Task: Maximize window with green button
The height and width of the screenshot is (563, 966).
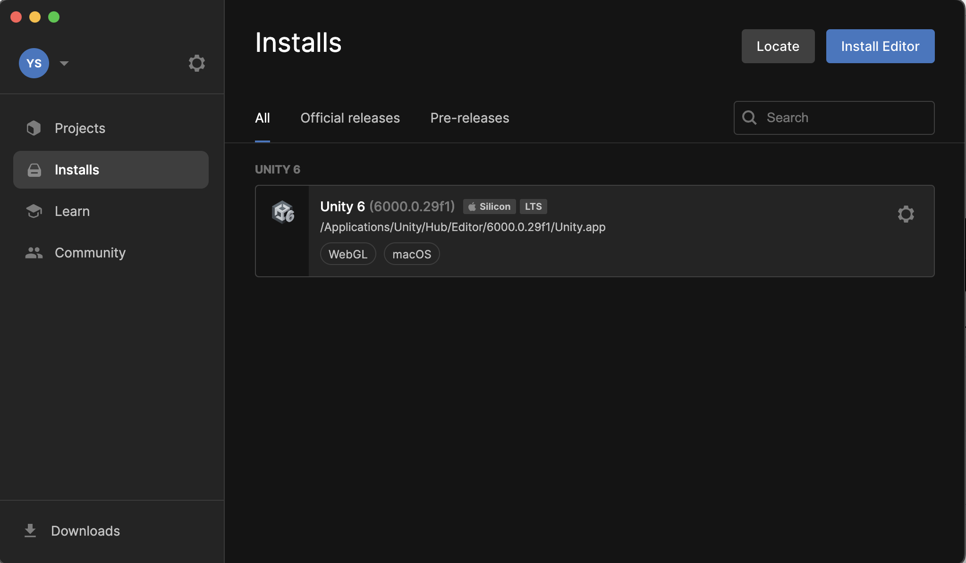Action: pos(54,17)
